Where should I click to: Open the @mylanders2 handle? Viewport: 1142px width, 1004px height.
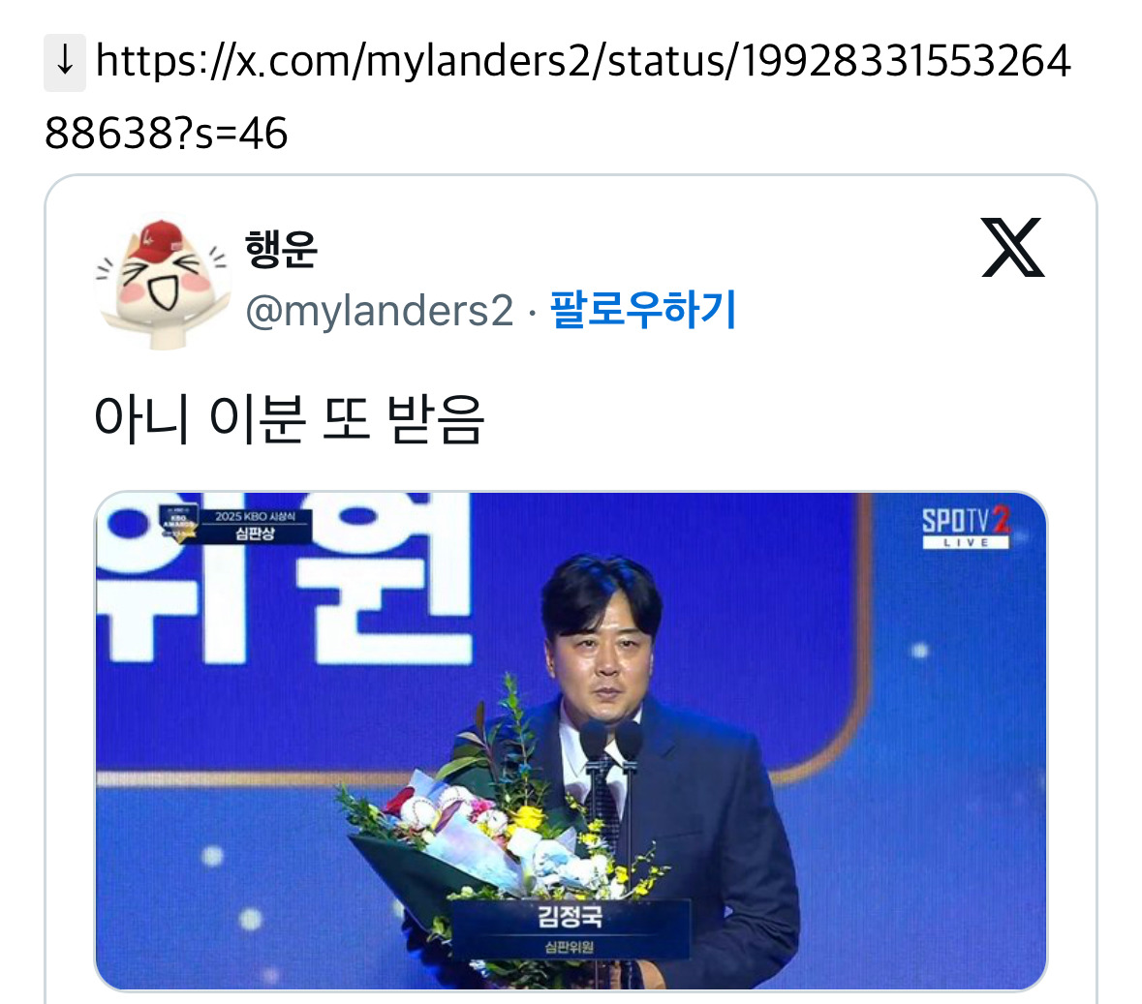(x=379, y=311)
